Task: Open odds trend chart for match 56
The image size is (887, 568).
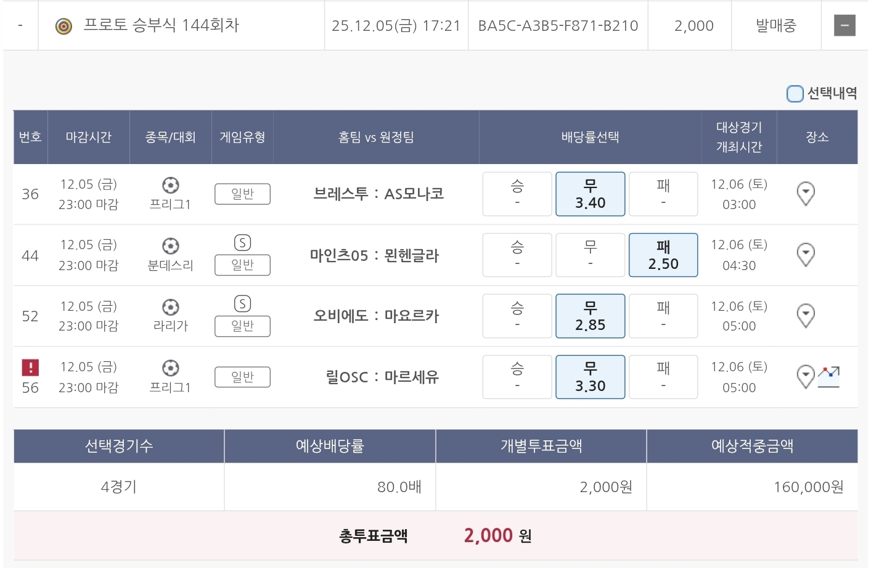Action: click(829, 376)
